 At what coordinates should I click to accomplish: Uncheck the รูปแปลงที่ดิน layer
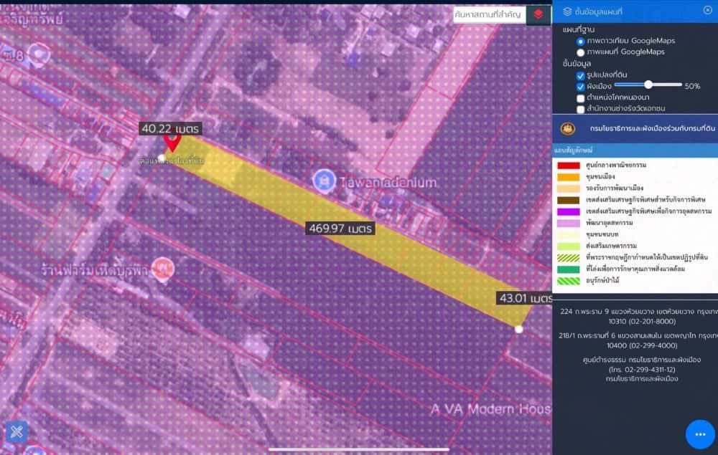(580, 75)
